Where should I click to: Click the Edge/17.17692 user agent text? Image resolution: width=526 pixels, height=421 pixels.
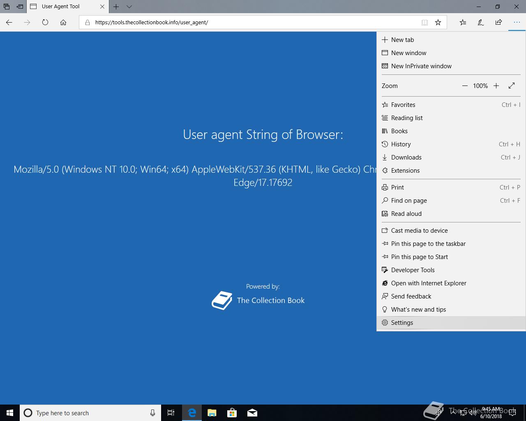click(x=263, y=183)
